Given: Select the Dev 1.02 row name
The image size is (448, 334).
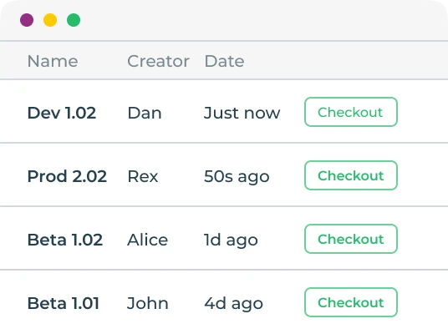Looking at the screenshot, I should click(62, 113).
